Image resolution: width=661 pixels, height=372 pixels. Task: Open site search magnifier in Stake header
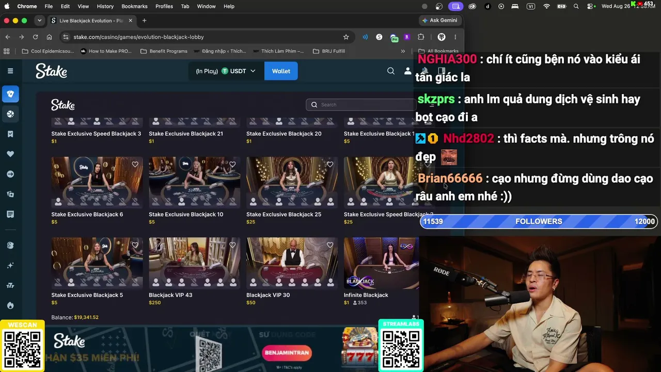pyautogui.click(x=391, y=71)
